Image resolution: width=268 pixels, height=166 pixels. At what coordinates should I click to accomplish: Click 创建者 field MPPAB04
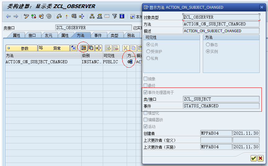tap(216, 133)
